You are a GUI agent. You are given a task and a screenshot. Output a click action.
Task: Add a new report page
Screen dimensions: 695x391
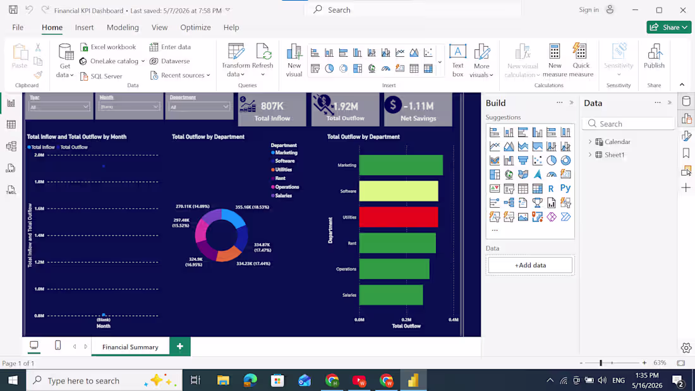[180, 347]
